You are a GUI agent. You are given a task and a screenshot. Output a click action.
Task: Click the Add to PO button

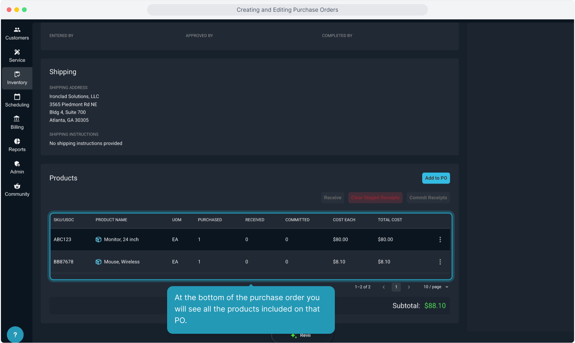436,178
